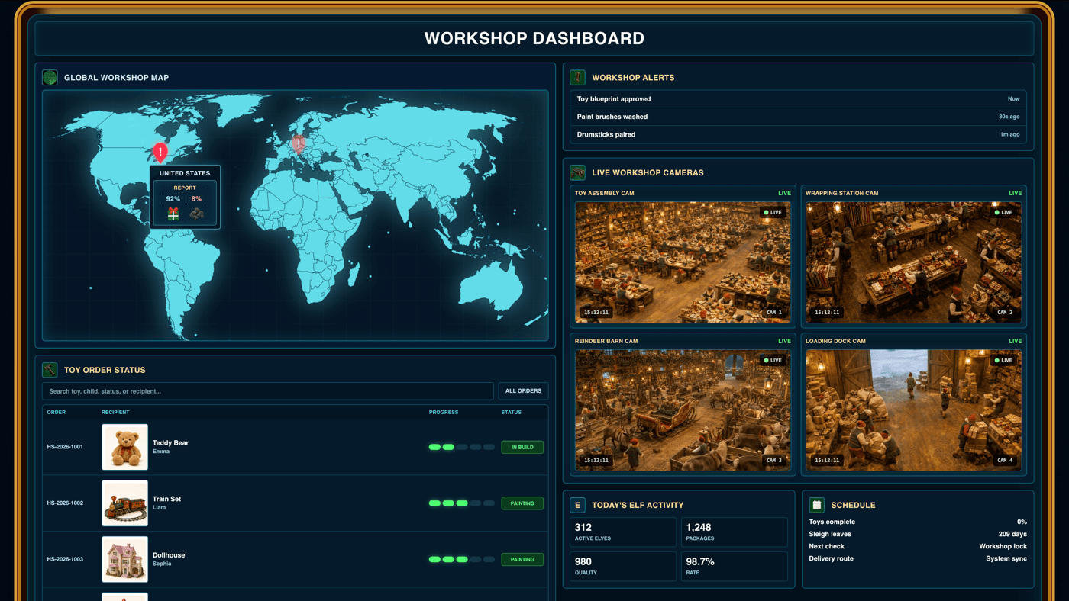Select the Toy blueprint approved alert
The height and width of the screenshot is (601, 1069).
coord(798,98)
